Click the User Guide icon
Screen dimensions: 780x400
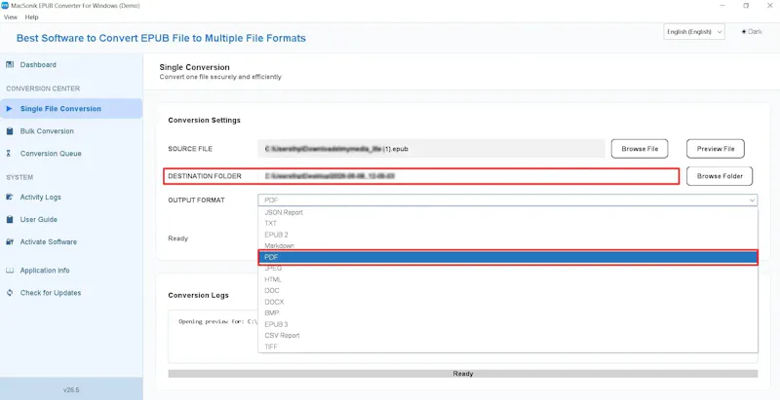click(x=10, y=219)
